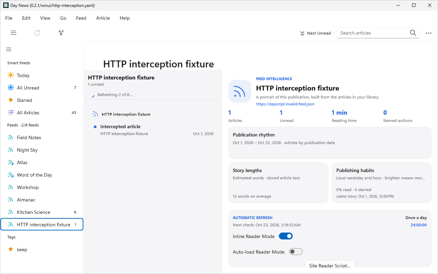Open the article filter funnel icon
Image resolution: width=438 pixels, height=274 pixels.
tap(61, 33)
